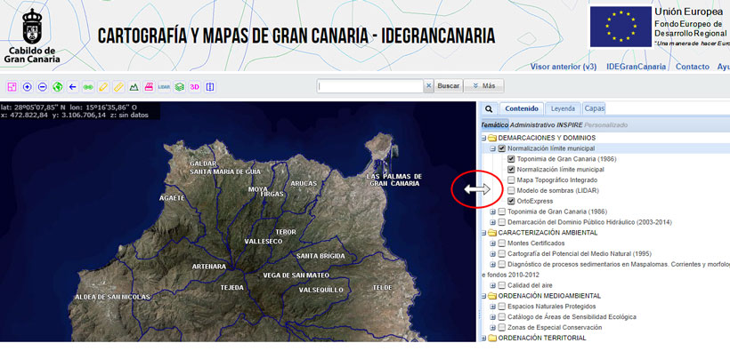730x351 pixels.
Task: Uncheck the OrtoExpress layer
Action: (x=511, y=202)
